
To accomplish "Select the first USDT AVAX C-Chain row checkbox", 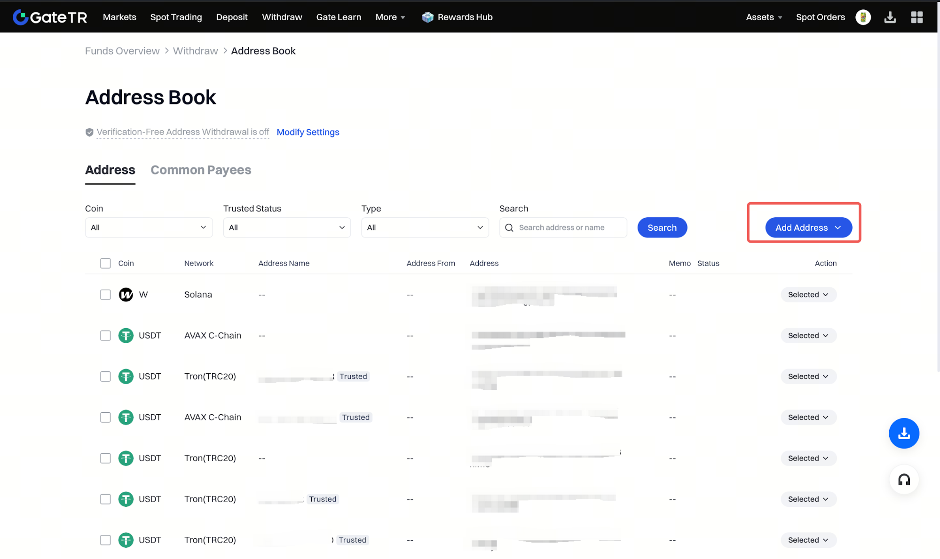I will (105, 336).
